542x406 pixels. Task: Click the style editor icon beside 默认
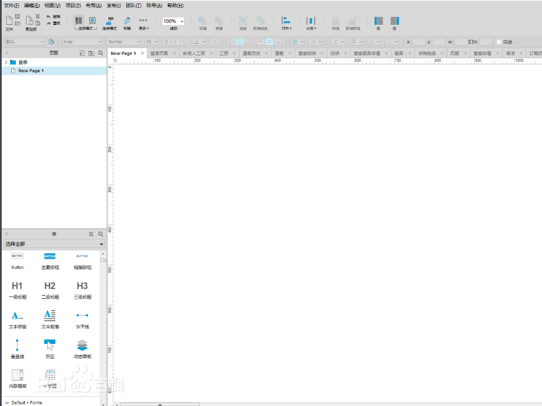coord(51,42)
